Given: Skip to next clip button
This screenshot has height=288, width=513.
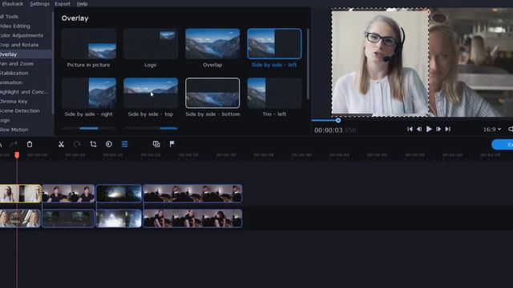Looking at the screenshot, I should click(448, 130).
